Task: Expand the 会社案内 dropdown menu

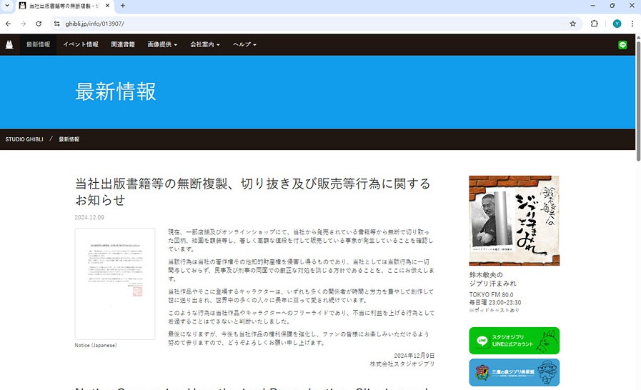Action: click(205, 44)
